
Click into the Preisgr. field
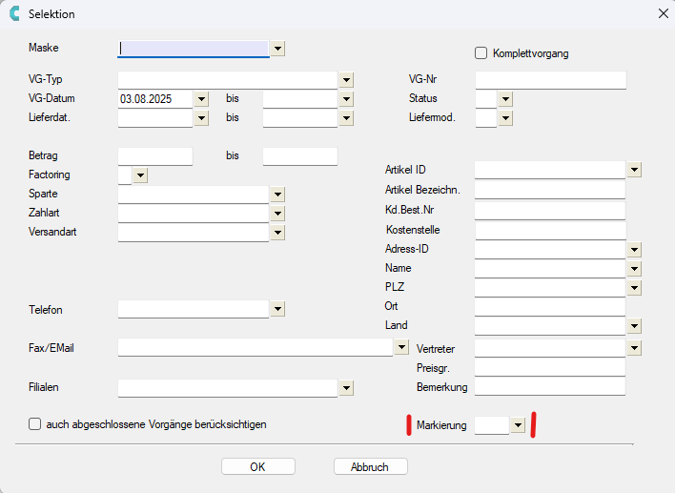click(550, 367)
